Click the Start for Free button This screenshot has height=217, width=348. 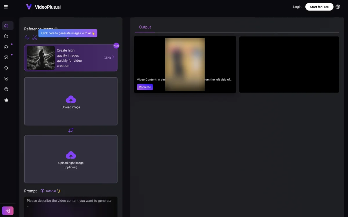tap(319, 7)
